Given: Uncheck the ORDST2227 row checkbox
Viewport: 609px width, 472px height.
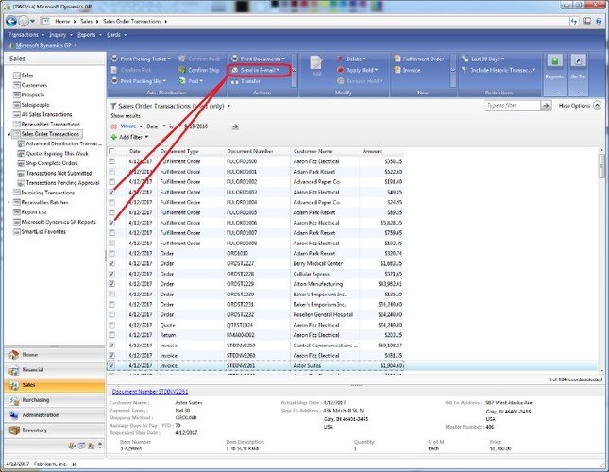Looking at the screenshot, I should [x=111, y=263].
